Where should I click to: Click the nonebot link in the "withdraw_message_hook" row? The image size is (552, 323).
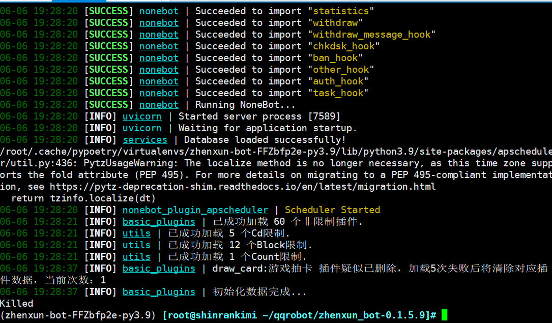tap(159, 35)
